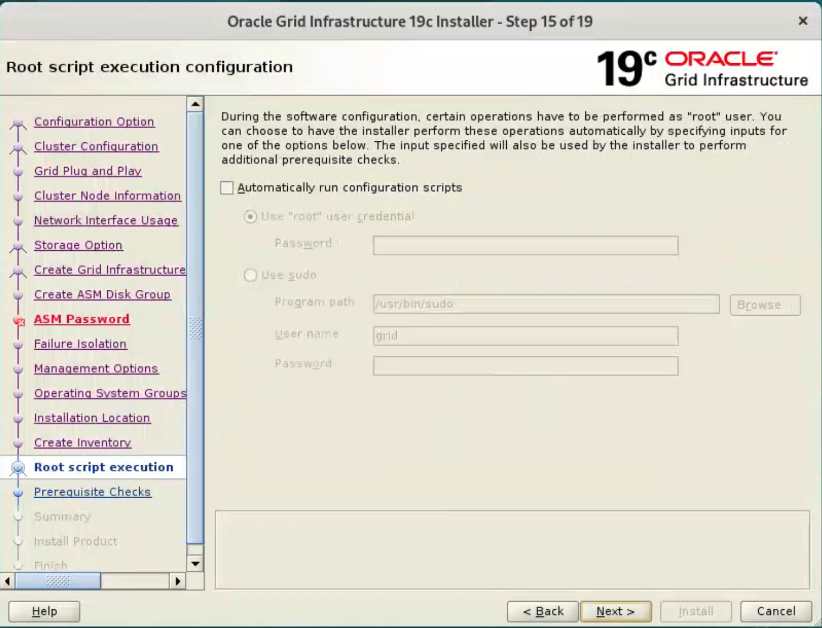Select Use "root" user credential radio

250,217
